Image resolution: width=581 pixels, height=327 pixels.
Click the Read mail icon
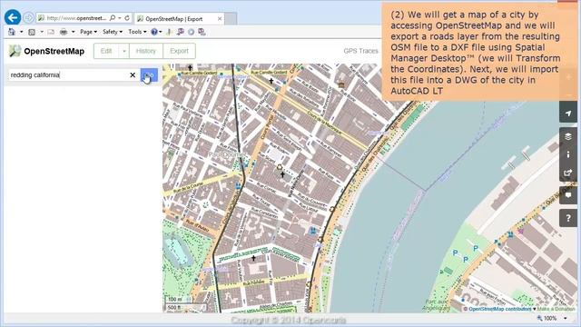pos(51,32)
